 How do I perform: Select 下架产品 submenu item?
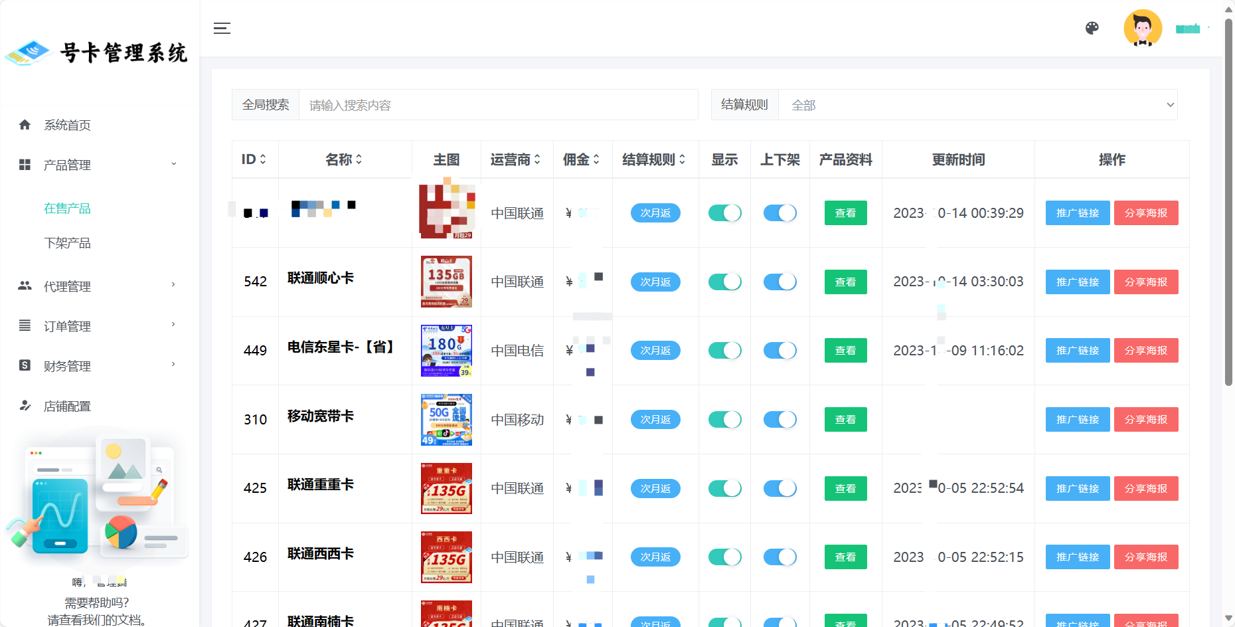(x=67, y=243)
